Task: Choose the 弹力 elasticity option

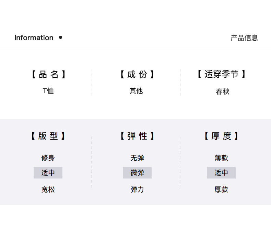Action: point(137,190)
